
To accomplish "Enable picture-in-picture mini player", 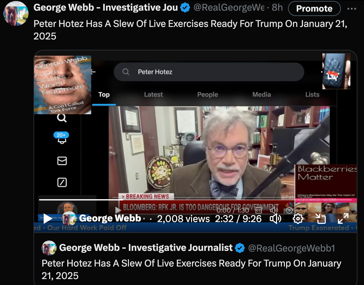I will 321,219.
